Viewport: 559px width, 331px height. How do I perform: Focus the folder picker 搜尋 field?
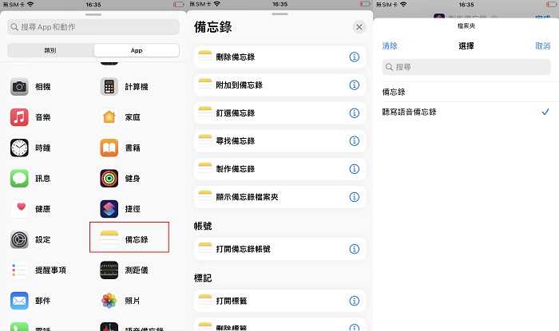click(x=466, y=67)
